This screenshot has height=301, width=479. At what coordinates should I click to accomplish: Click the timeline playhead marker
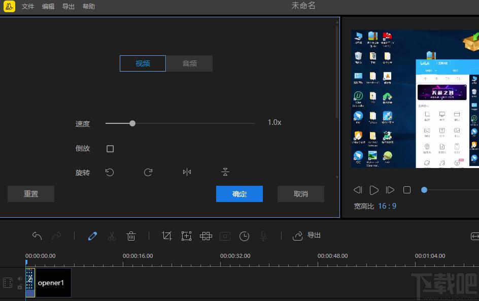coord(26,262)
